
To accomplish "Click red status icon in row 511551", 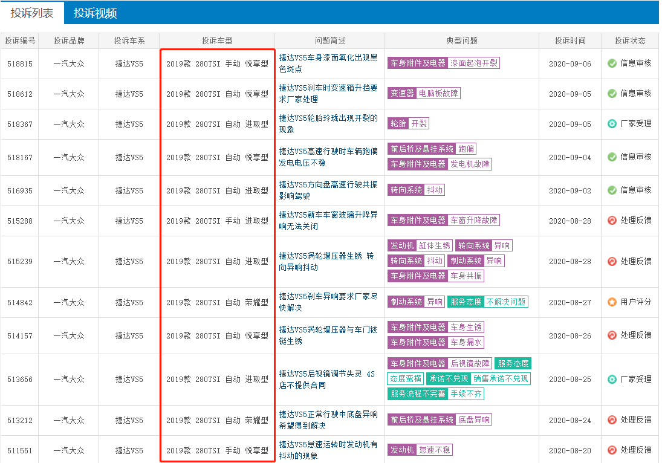I will [612, 450].
